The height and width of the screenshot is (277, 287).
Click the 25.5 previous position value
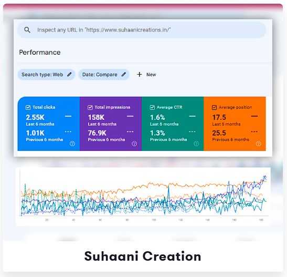219,133
